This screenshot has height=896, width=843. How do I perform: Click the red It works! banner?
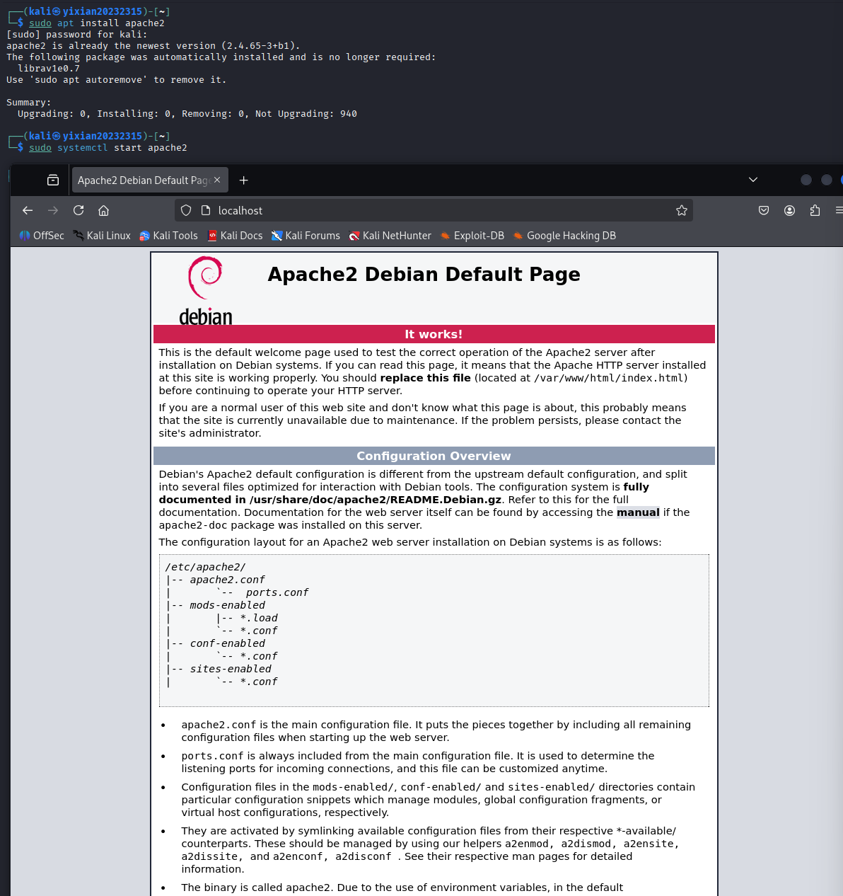pyautogui.click(x=434, y=334)
